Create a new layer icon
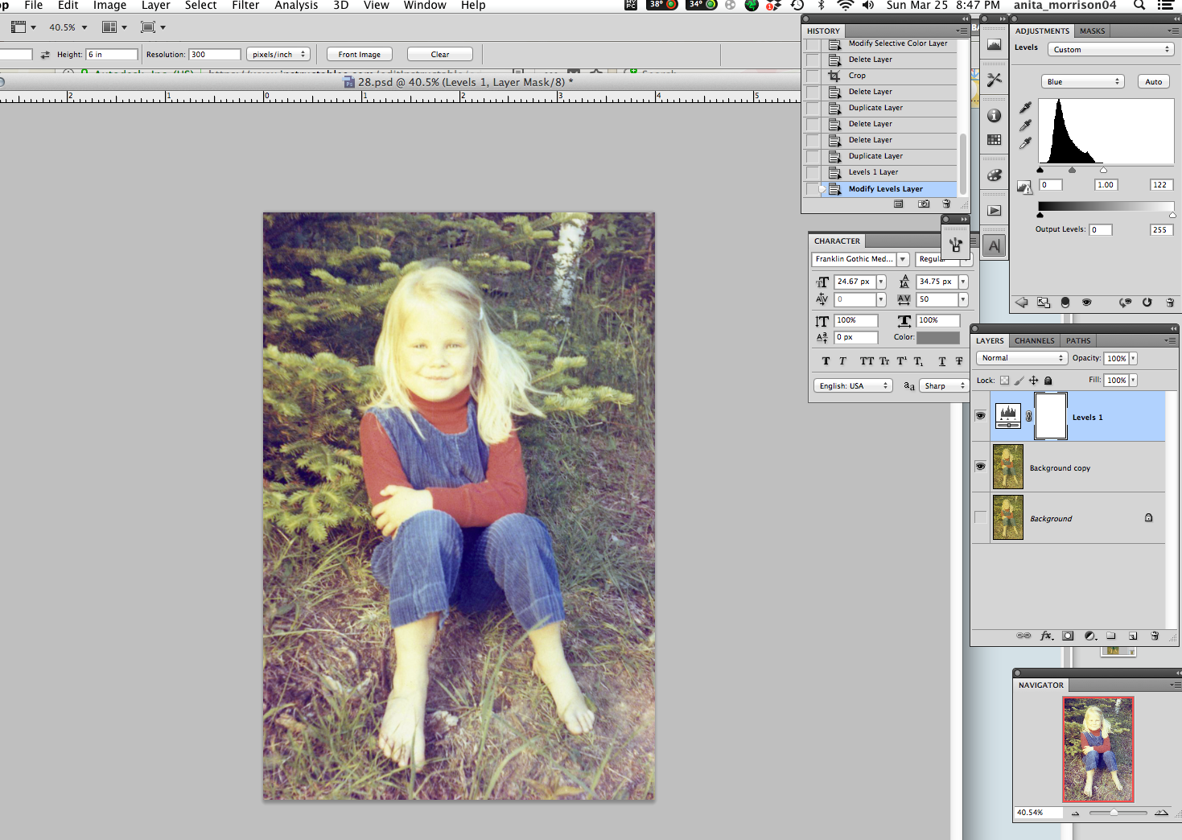This screenshot has width=1182, height=840. 1133,636
